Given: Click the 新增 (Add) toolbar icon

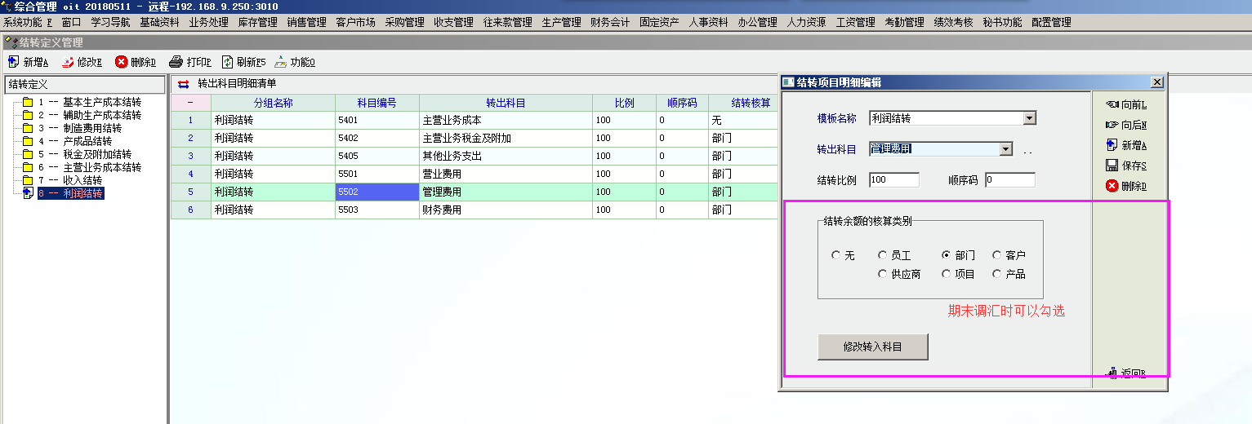Looking at the screenshot, I should (x=14, y=62).
